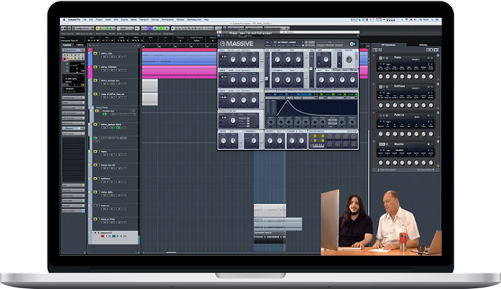This screenshot has width=501, height=289.
Task: Open Spotlight search in the menu bar
Action: pos(432,19)
